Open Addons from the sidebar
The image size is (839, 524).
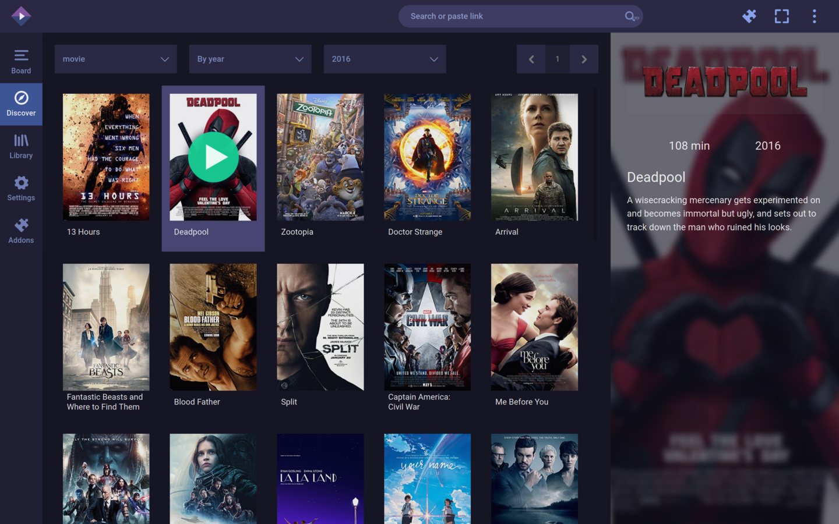(x=21, y=231)
